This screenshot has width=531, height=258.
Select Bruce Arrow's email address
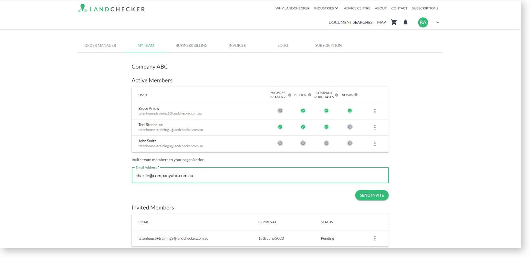[x=170, y=113]
